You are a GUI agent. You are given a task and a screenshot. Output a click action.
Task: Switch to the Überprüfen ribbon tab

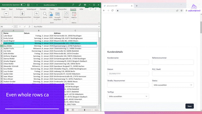62,9
